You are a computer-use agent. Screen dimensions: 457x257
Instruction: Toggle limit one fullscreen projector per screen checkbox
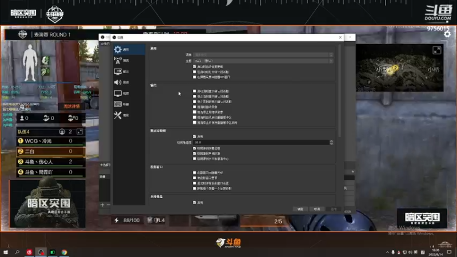[195, 188]
